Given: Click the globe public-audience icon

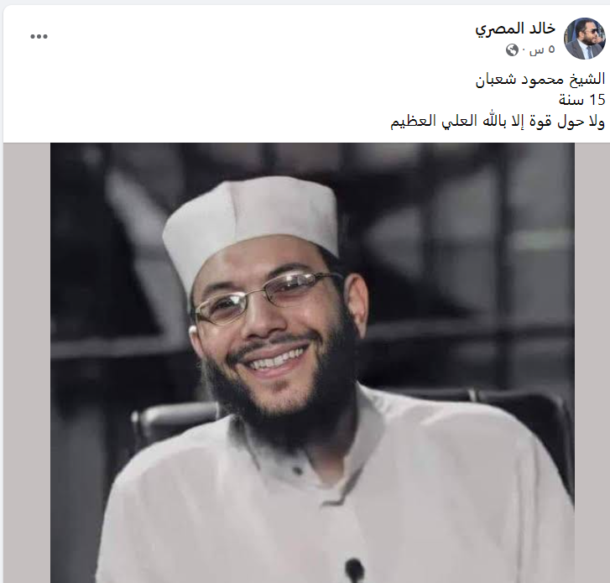Looking at the screenshot, I should (x=512, y=49).
